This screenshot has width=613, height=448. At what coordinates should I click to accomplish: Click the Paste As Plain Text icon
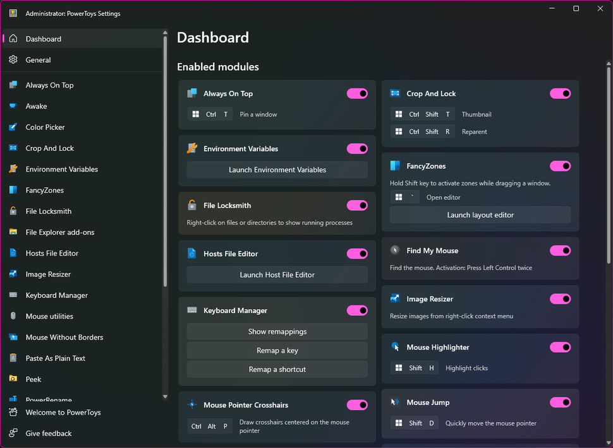(x=14, y=358)
